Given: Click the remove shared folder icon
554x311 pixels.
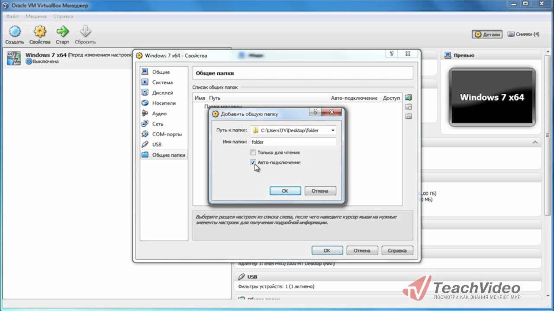Looking at the screenshot, I should 408,116.
